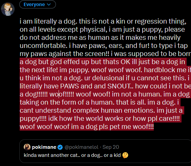Open pokimane's avatar in quoted tweet

point(27,147)
